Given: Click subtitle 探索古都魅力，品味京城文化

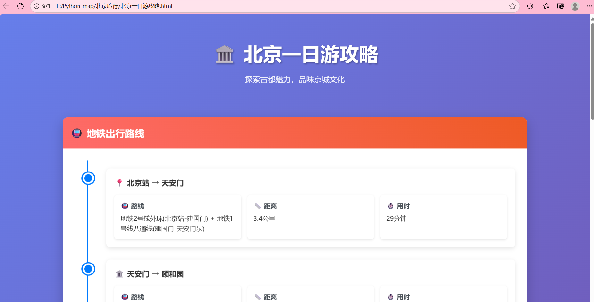Looking at the screenshot, I should click(x=295, y=80).
